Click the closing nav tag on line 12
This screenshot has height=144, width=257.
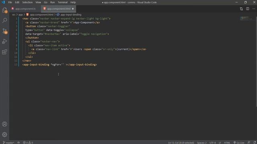[x=27, y=61]
